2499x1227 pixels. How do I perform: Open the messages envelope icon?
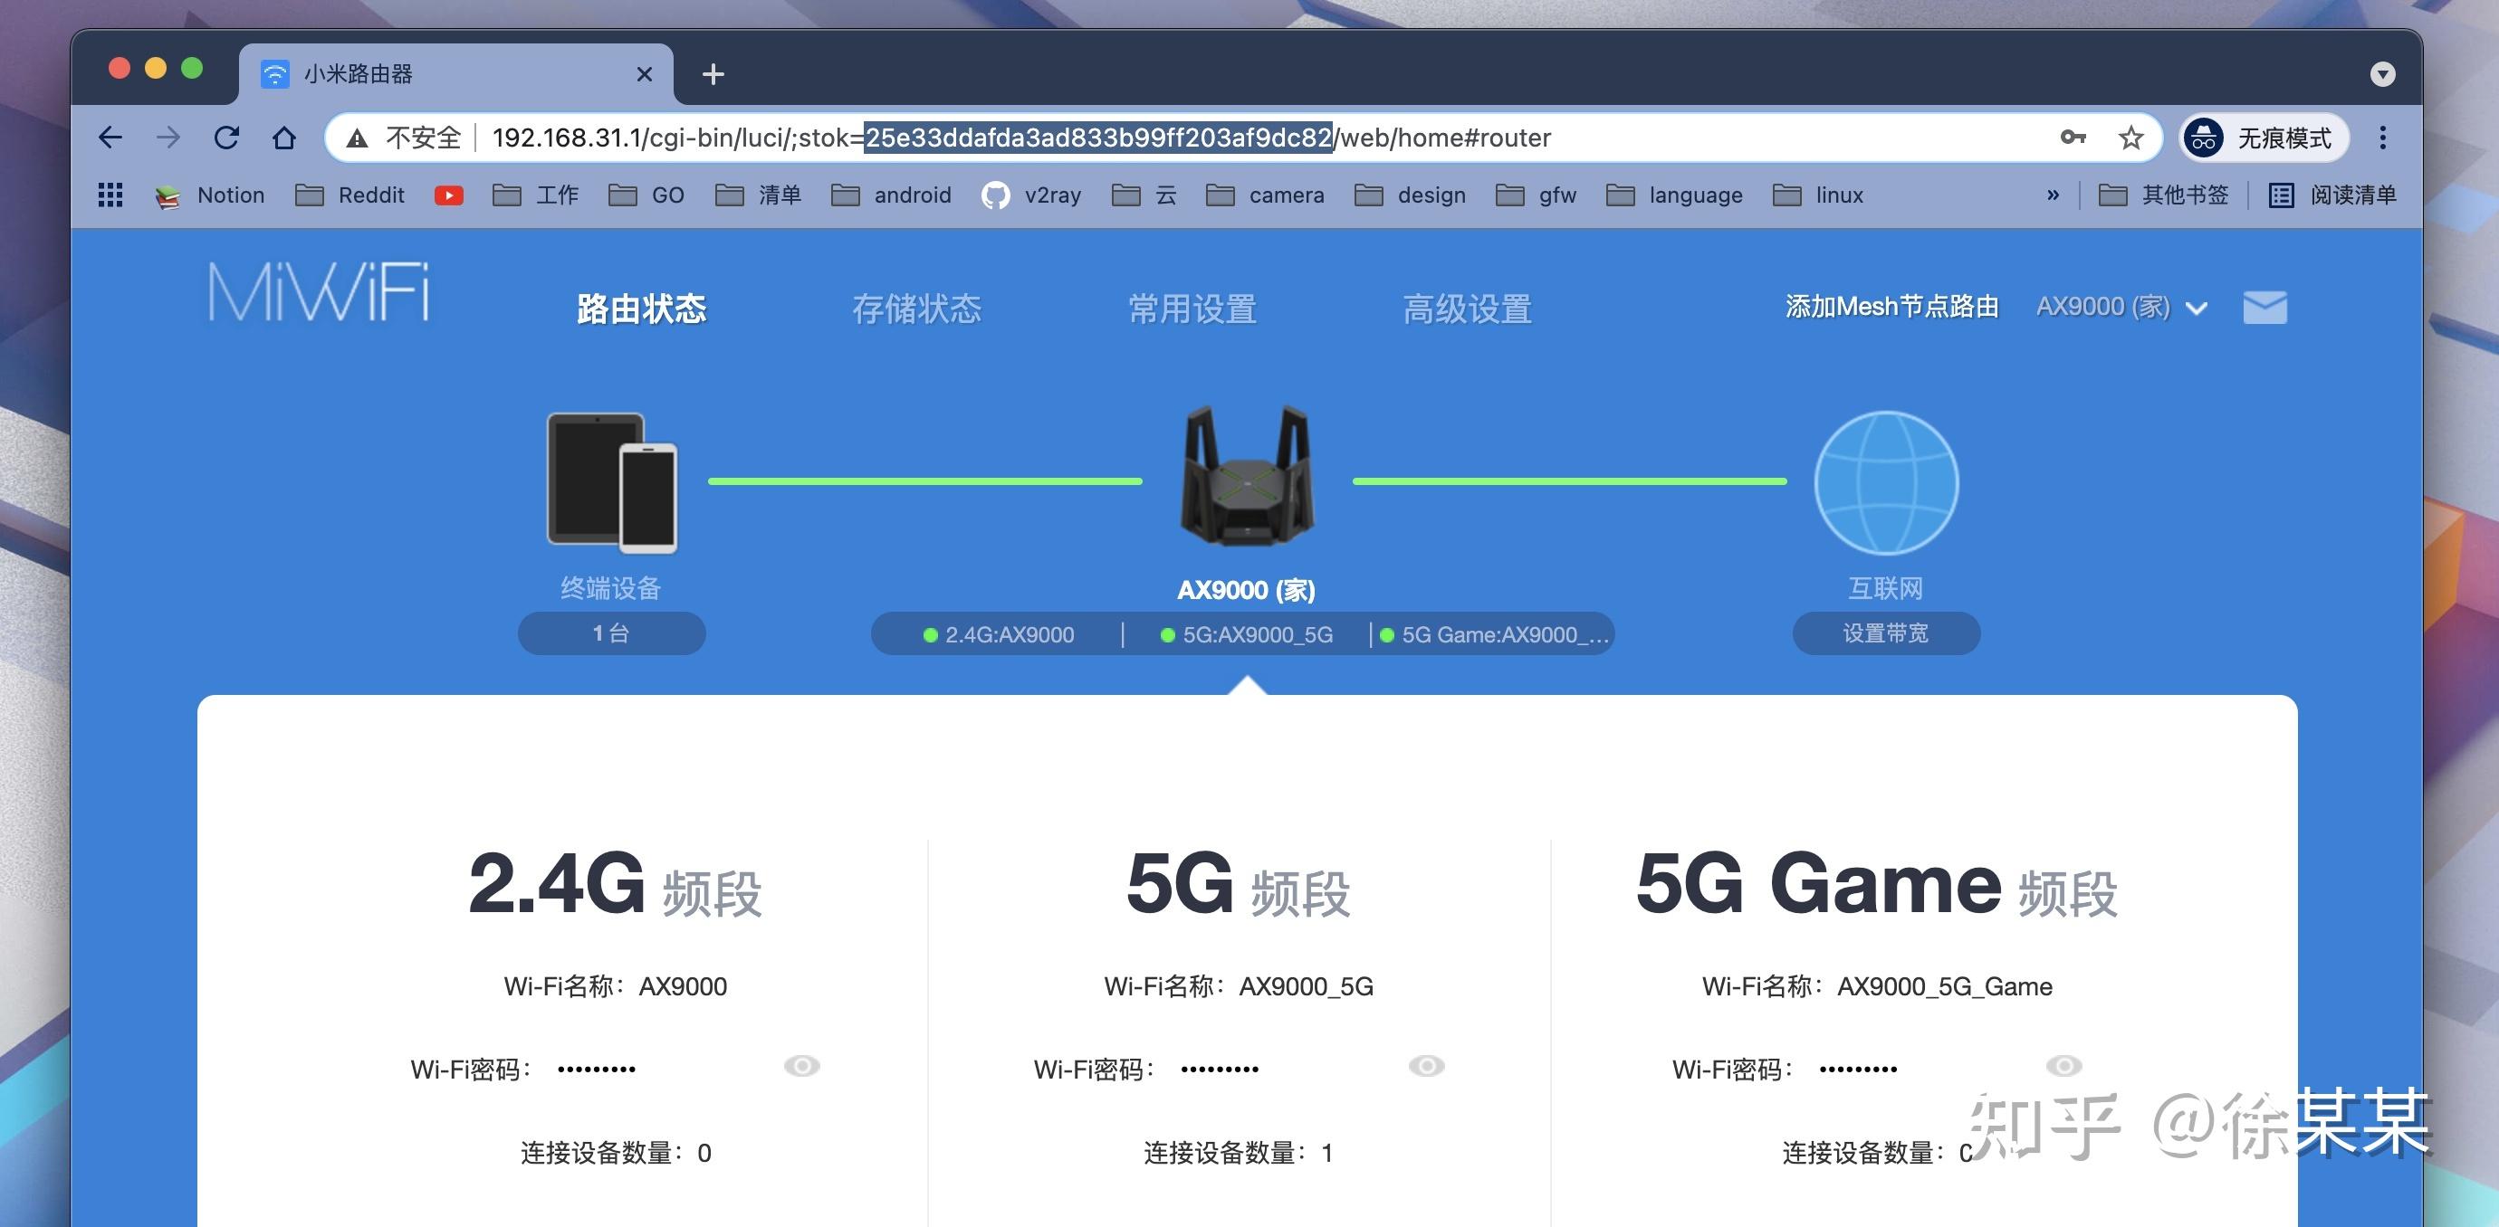[x=2265, y=308]
